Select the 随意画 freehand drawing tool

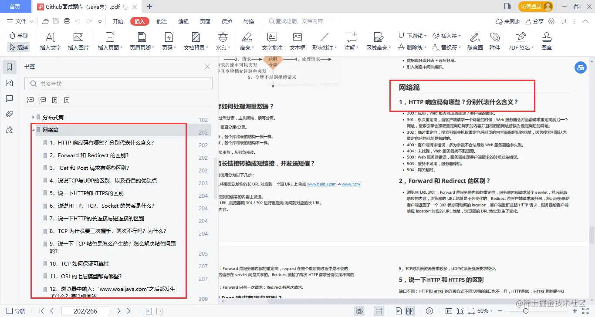click(x=476, y=41)
